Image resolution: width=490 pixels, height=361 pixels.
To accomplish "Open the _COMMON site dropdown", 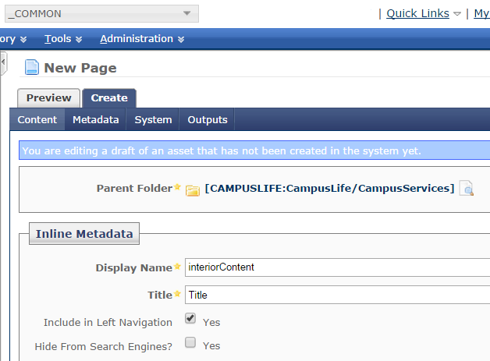I will (x=101, y=14).
